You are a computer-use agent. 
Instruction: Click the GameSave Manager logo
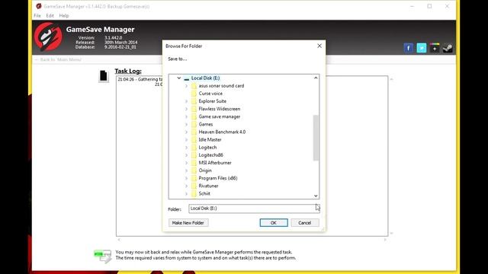(x=48, y=37)
